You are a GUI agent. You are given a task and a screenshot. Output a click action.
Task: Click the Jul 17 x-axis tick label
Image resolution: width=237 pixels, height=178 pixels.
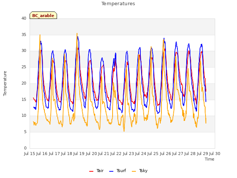54,154
